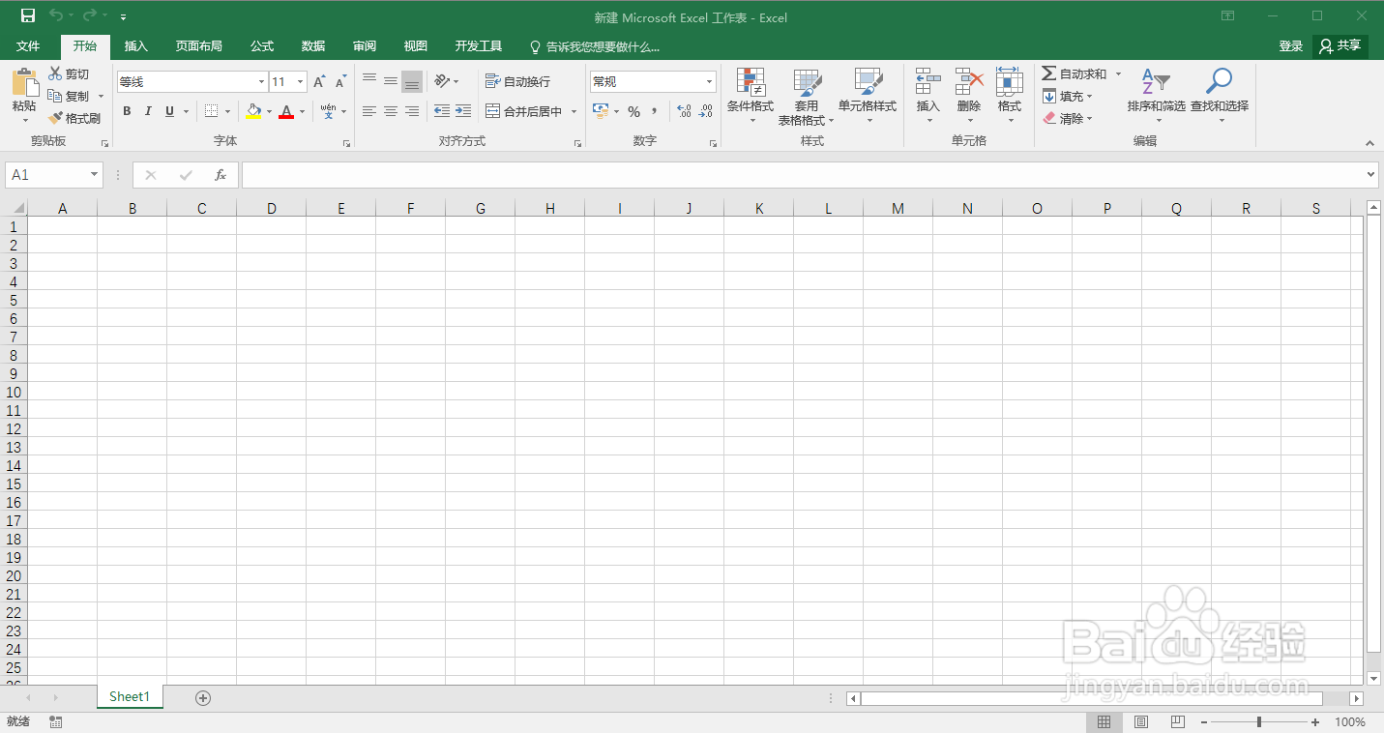The height and width of the screenshot is (733, 1384).
Task: Click the accounting currency format icon
Action: 601,112
